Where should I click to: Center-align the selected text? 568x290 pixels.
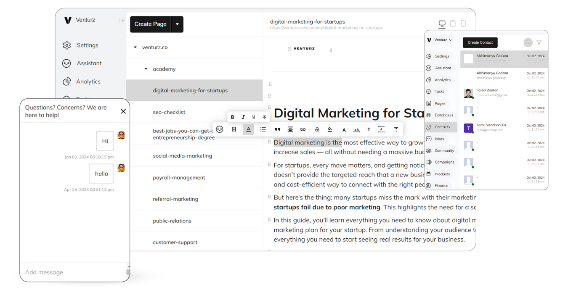click(290, 129)
